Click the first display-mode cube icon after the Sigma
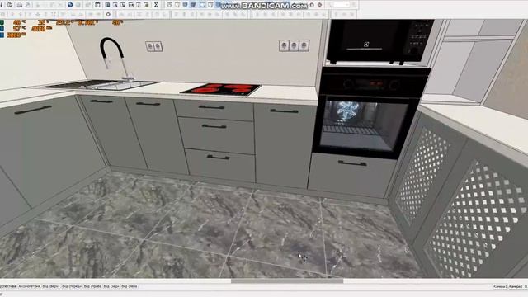The width and height of the screenshot is (528, 297). point(170,5)
